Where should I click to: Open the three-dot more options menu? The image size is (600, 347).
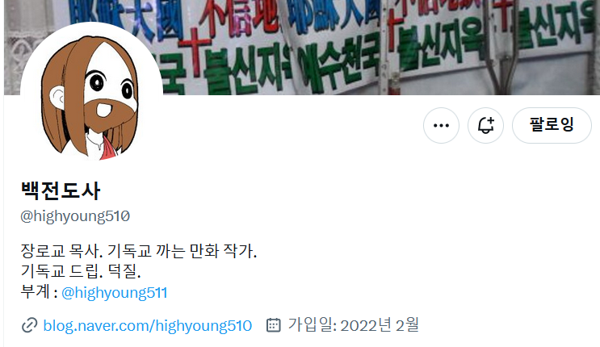(441, 126)
